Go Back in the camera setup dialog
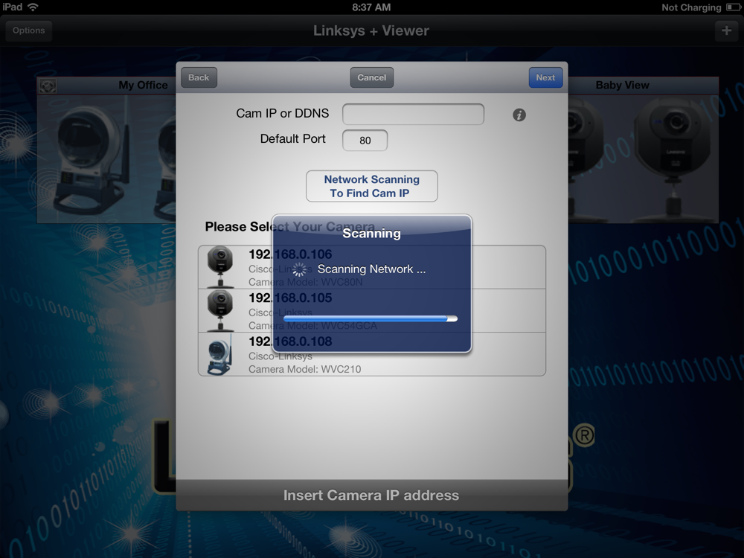The width and height of the screenshot is (744, 558). tap(199, 77)
